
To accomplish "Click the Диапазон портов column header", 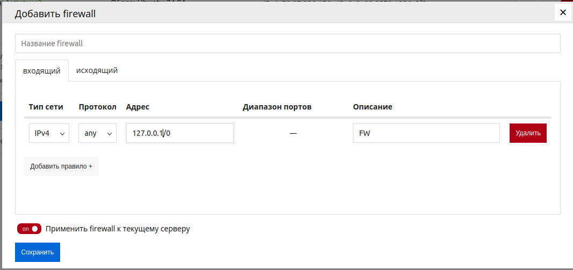I will pyautogui.click(x=277, y=107).
